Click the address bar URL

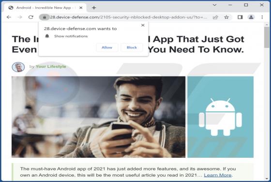(128, 17)
